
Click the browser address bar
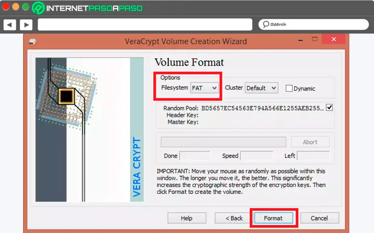coord(145,25)
